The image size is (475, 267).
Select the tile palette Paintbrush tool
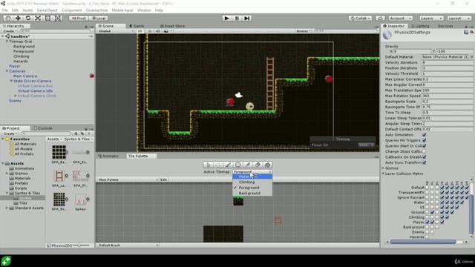228,165
